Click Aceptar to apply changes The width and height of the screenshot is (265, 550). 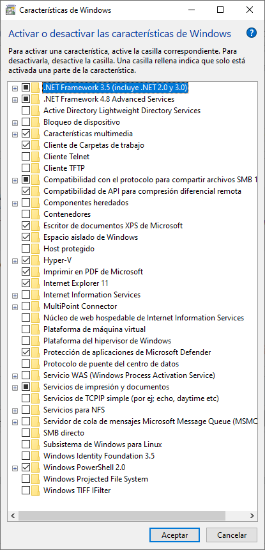click(174, 535)
